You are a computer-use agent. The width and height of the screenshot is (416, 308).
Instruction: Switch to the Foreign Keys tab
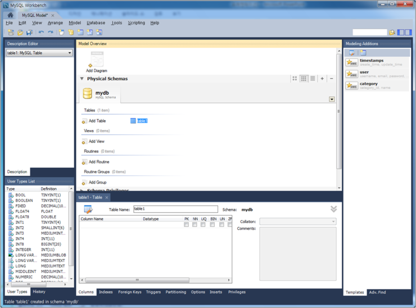[130, 292]
